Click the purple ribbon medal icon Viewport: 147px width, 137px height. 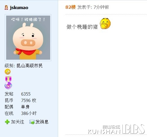[8, 79]
